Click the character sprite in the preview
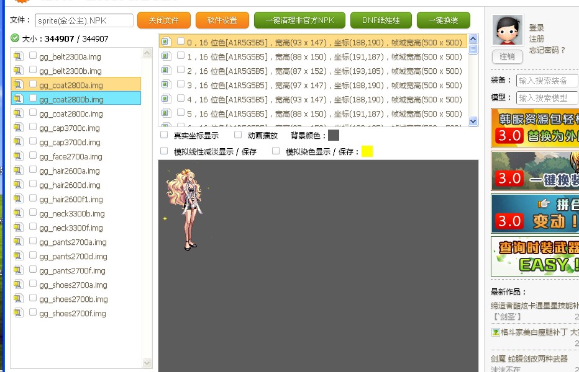 (x=185, y=210)
